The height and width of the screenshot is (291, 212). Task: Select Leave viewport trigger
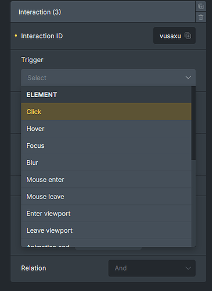(106, 230)
